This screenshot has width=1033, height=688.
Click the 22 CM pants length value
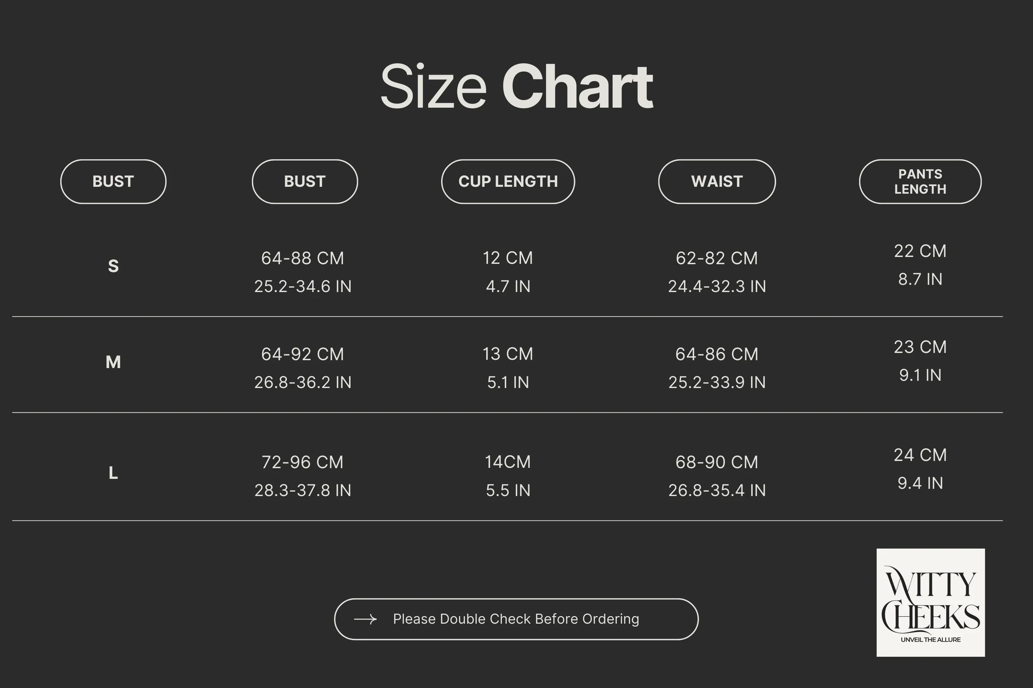(x=920, y=251)
